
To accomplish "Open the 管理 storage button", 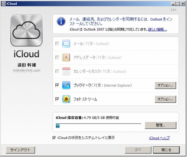I will [160, 125].
